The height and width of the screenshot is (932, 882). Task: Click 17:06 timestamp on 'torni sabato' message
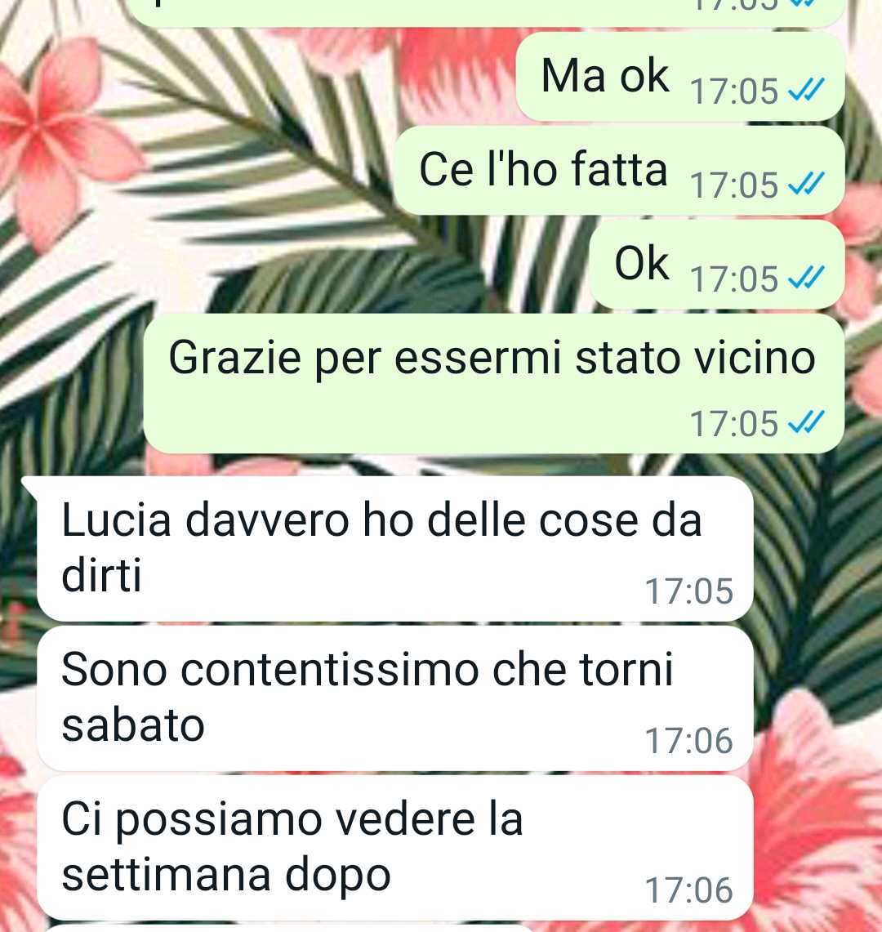[688, 741]
